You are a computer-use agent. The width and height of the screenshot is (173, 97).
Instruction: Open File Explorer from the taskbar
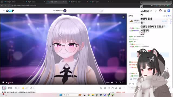point(92,95)
